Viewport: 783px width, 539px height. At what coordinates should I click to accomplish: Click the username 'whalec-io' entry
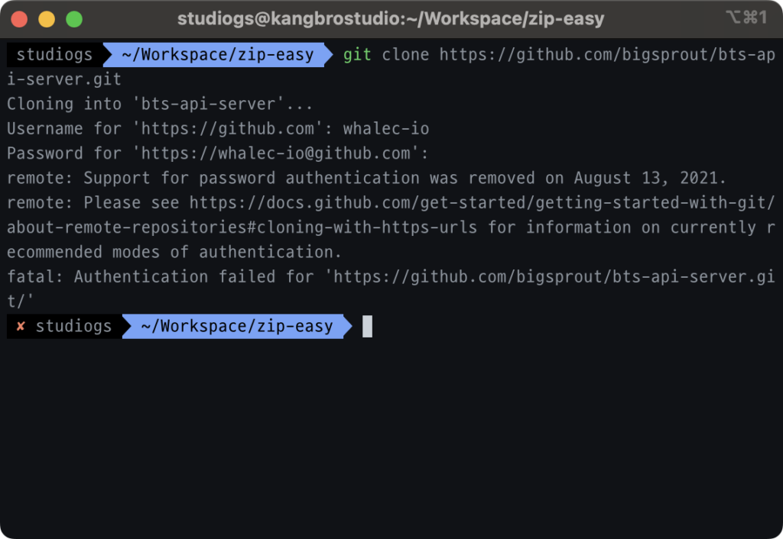386,128
